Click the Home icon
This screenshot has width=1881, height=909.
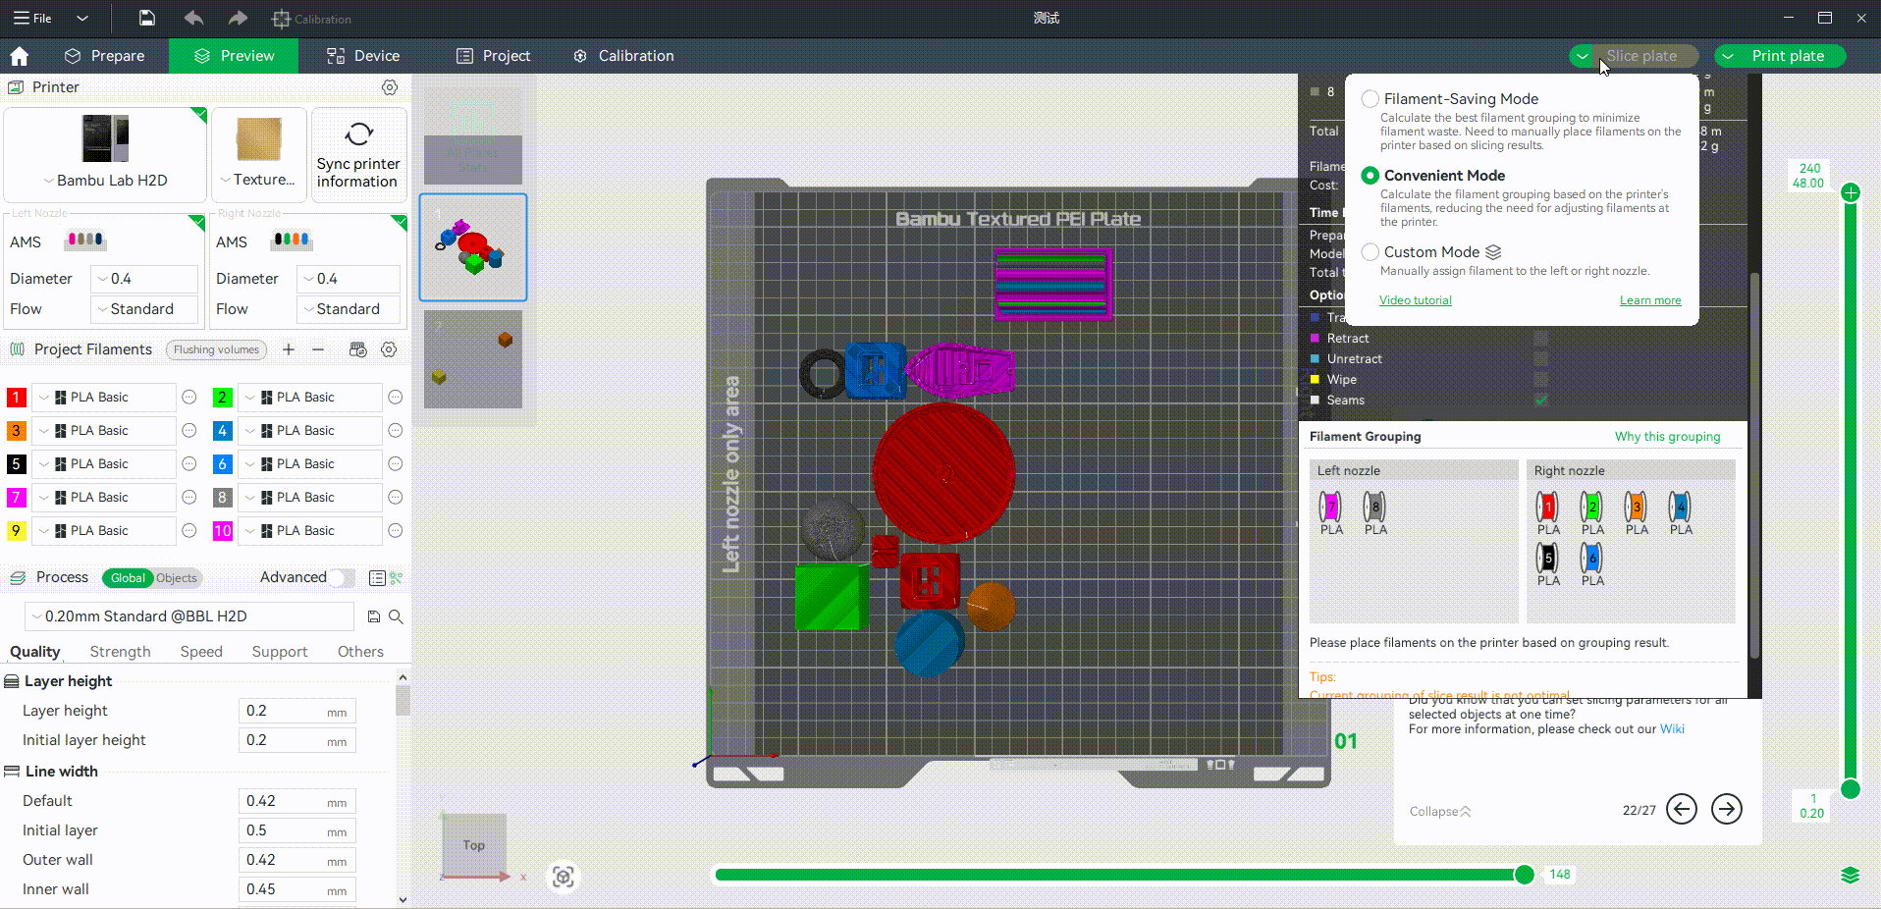click(x=20, y=56)
